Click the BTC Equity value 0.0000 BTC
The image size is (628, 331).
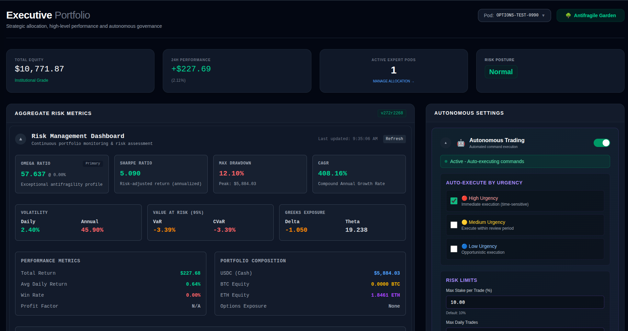(386, 284)
